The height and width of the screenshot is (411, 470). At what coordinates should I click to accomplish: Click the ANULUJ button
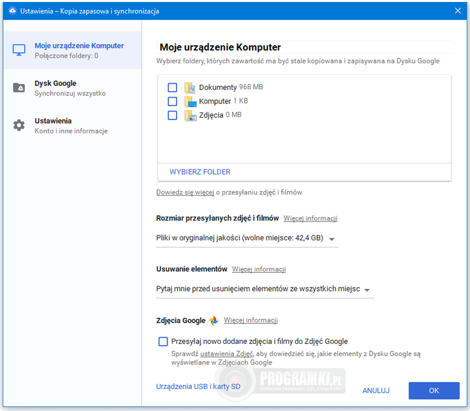376,390
